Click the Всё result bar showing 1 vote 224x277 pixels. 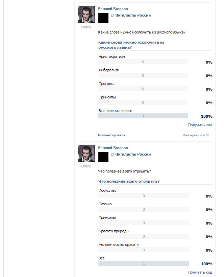click(x=144, y=263)
